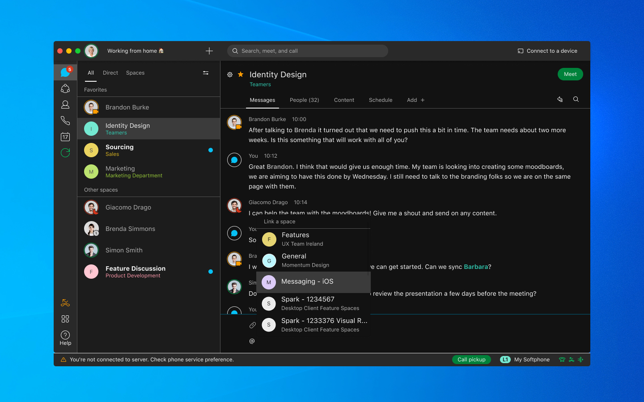Click Connect to a device
This screenshot has width=644, height=402.
click(x=547, y=51)
